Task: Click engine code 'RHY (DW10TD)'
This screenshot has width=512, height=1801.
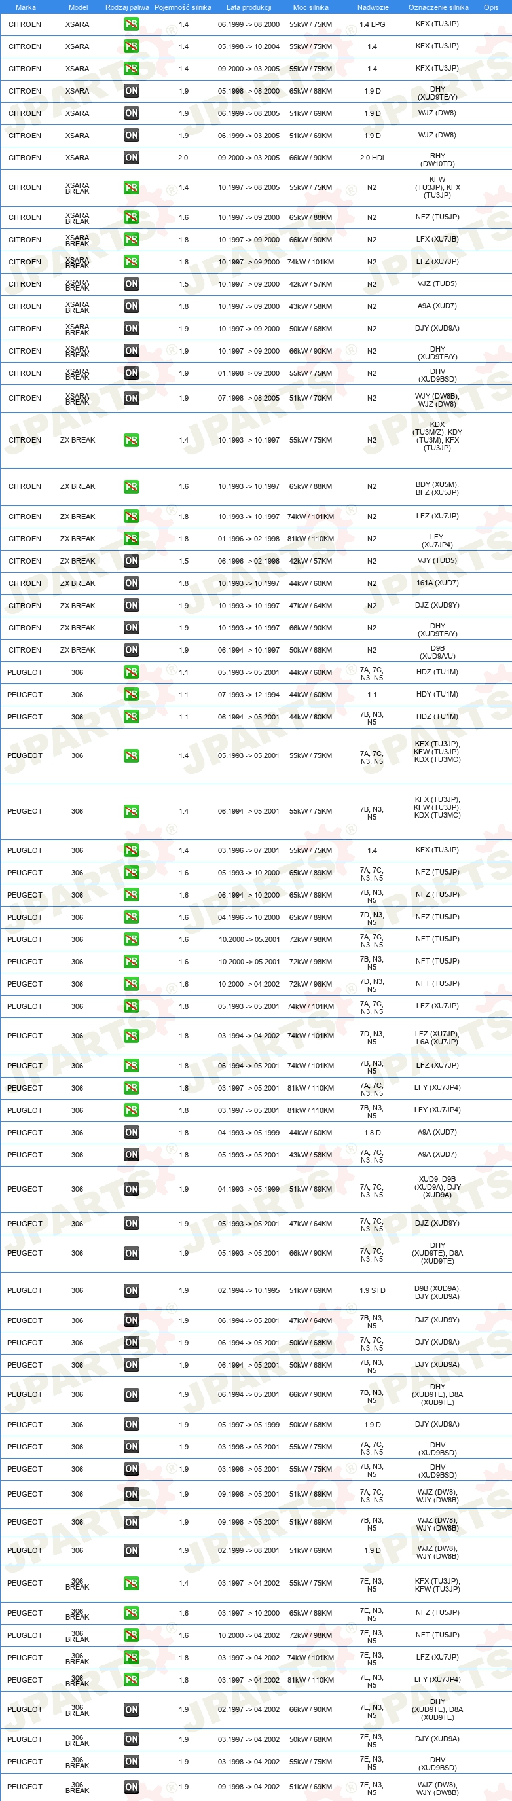Action: (x=438, y=160)
